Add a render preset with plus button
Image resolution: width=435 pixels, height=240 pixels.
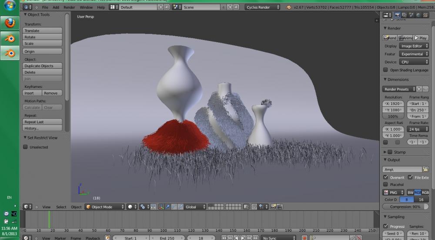tap(419, 89)
